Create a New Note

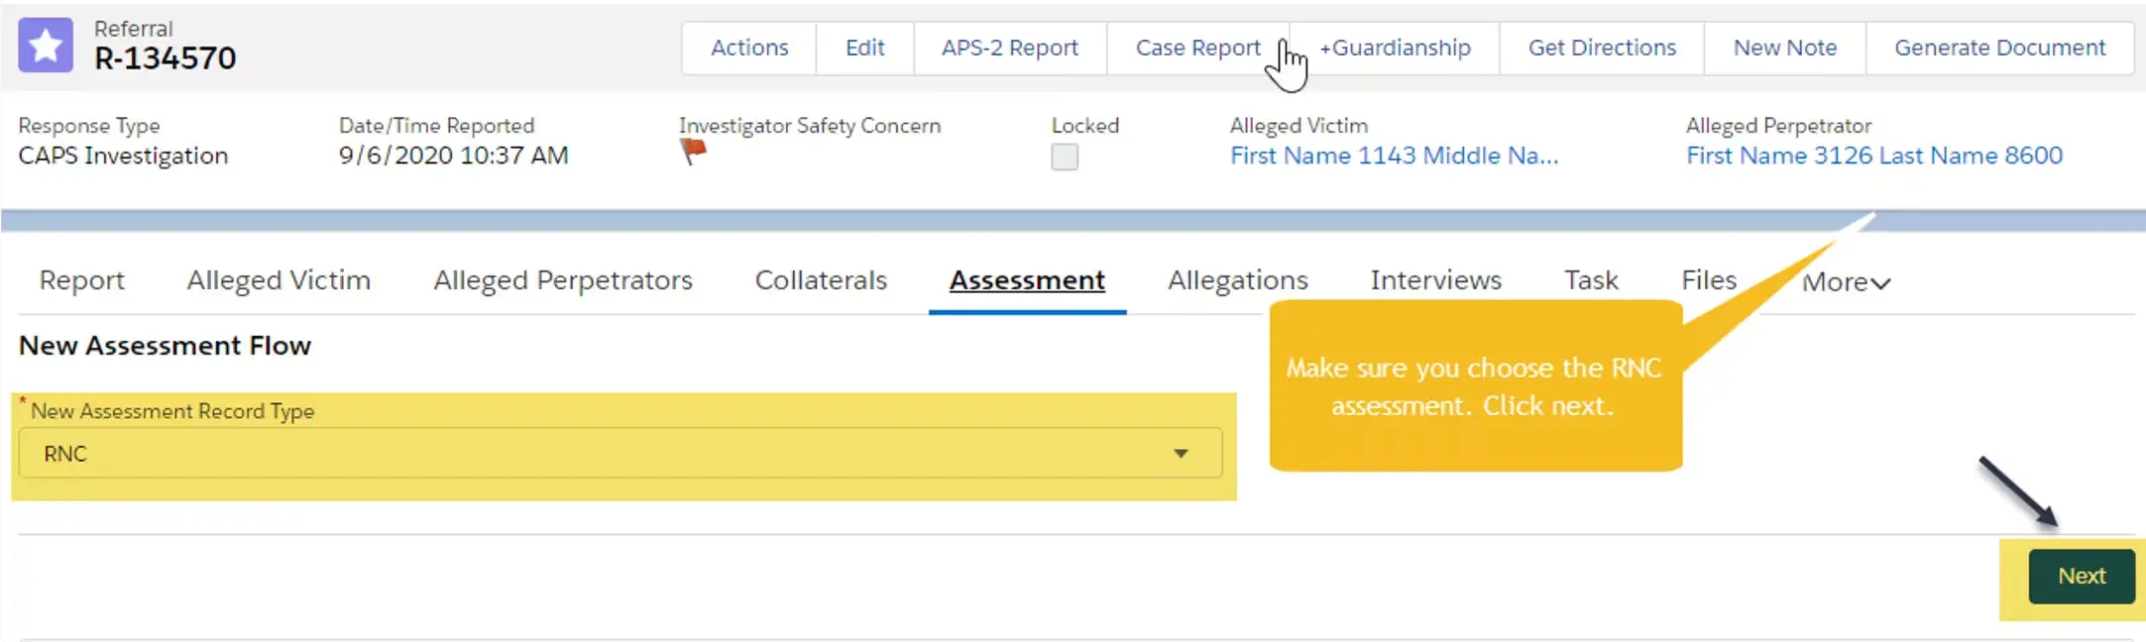coord(1784,48)
